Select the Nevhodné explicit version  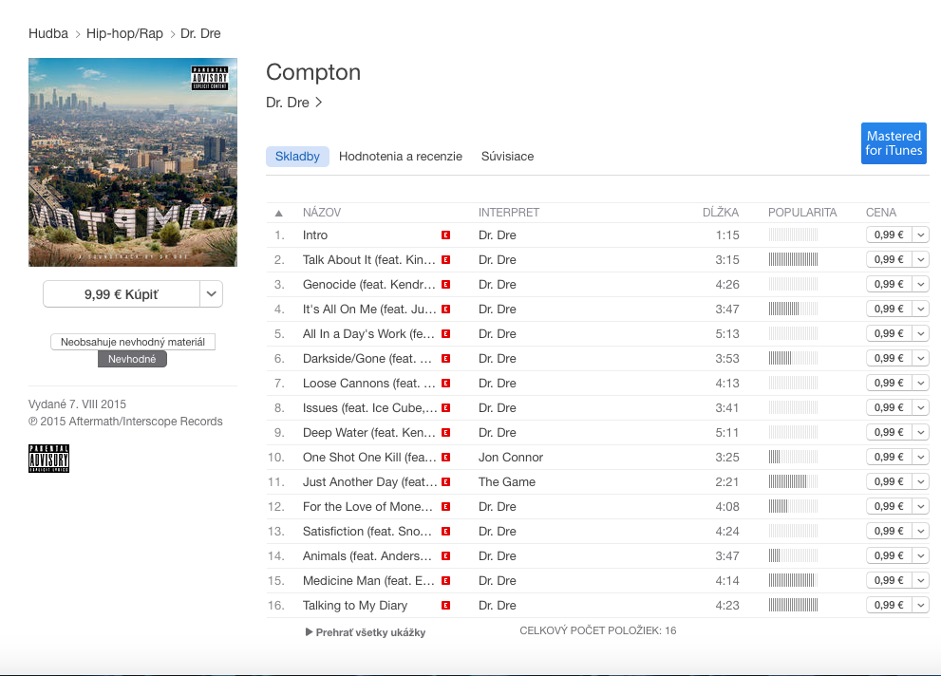pos(132,359)
